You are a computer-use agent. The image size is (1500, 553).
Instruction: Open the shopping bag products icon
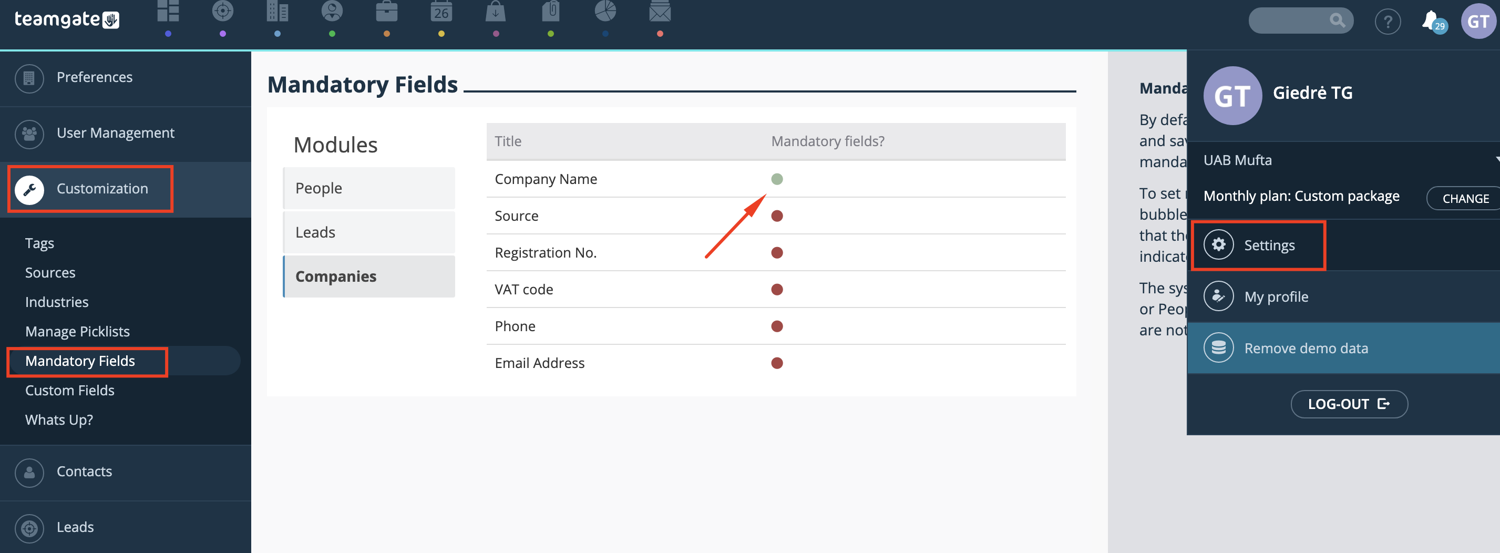pyautogui.click(x=496, y=11)
